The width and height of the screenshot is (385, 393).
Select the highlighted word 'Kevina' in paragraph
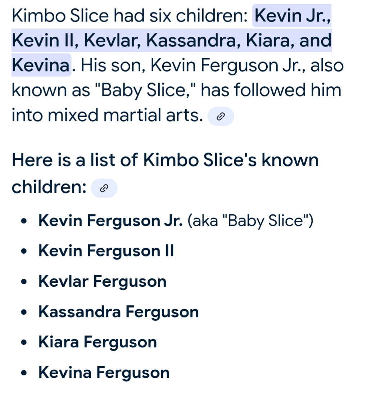(x=41, y=65)
